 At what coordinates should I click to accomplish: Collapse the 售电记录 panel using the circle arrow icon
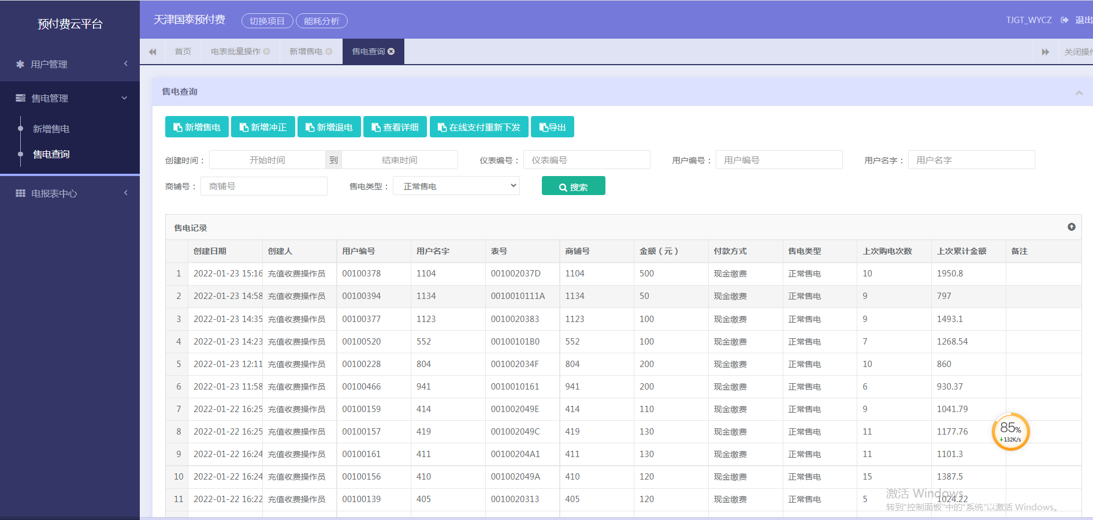click(x=1072, y=227)
